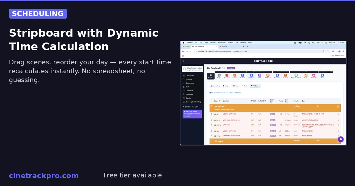Expand the Script dropdown
This screenshot has width=355, height=186.
coord(227,86)
